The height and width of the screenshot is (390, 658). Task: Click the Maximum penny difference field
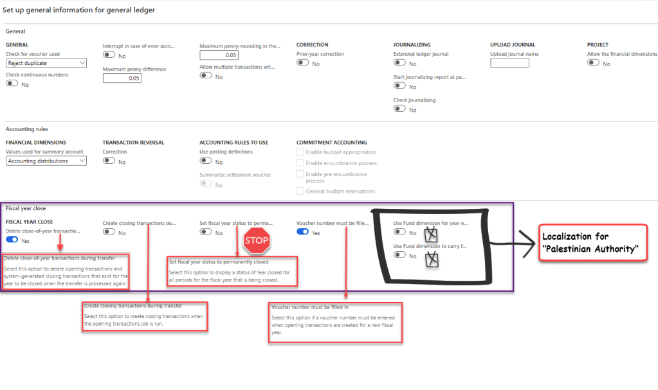pyautogui.click(x=122, y=78)
